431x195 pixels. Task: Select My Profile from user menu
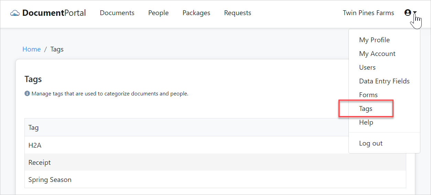(374, 40)
